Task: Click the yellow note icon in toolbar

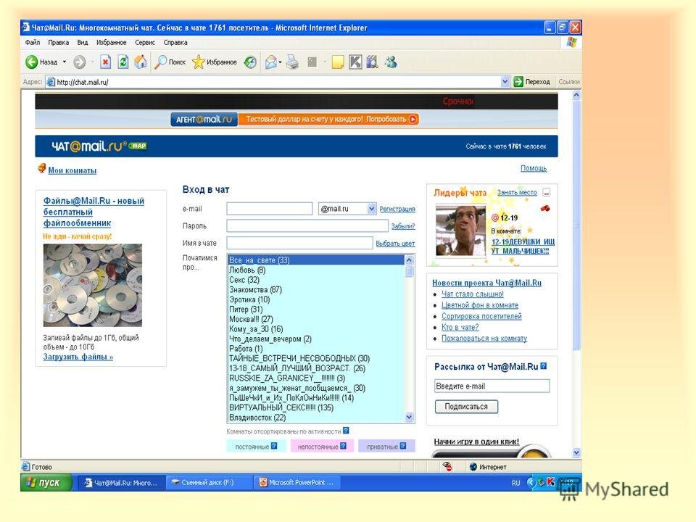Action: (338, 62)
